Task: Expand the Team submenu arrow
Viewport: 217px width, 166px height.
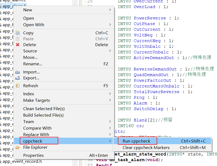Action: (110, 121)
